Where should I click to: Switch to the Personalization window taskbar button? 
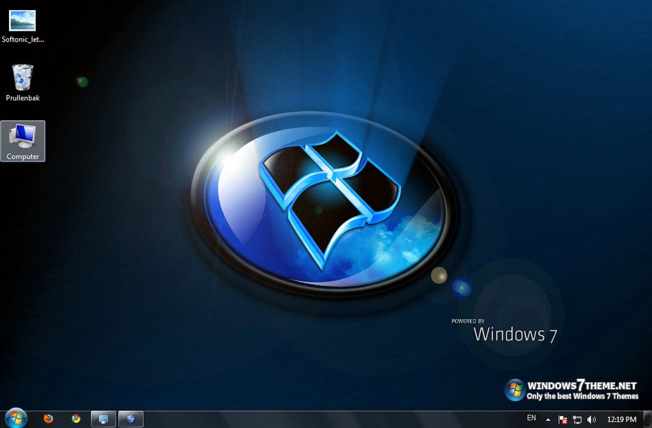click(x=103, y=419)
